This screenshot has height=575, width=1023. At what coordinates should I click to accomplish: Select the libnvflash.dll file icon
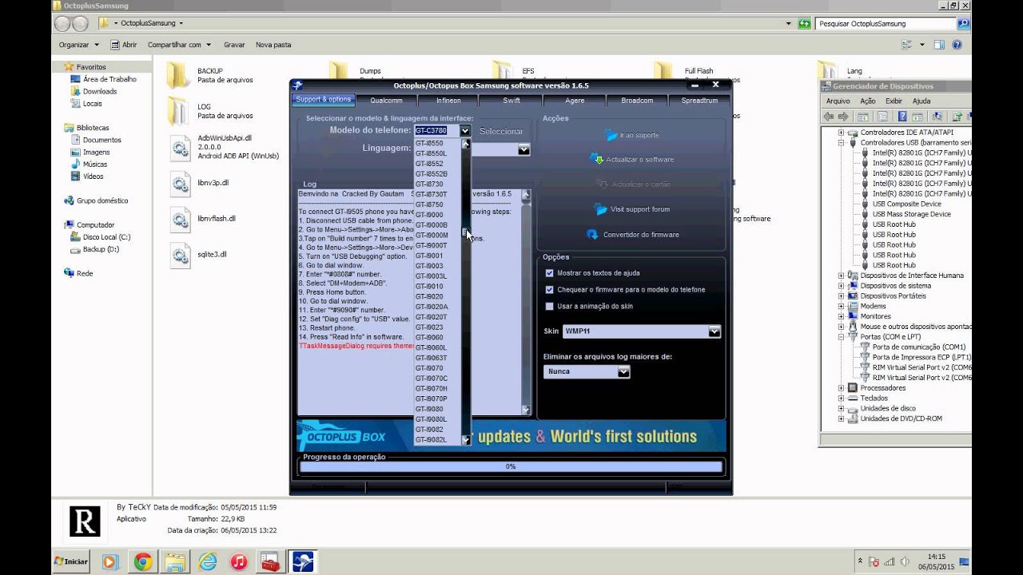point(180,219)
